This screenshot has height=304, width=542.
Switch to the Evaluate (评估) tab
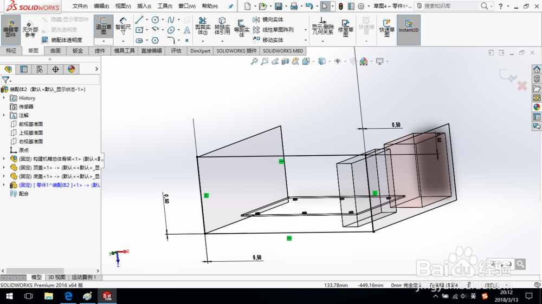[176, 51]
